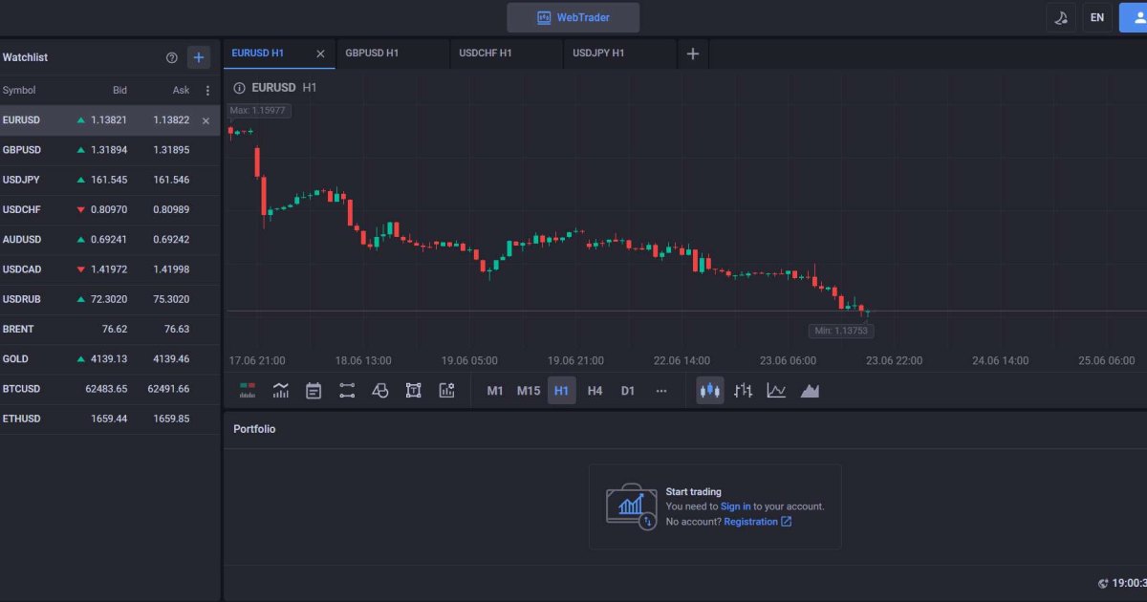The width and height of the screenshot is (1147, 602).
Task: Select candlestick chart type
Action: pos(710,391)
